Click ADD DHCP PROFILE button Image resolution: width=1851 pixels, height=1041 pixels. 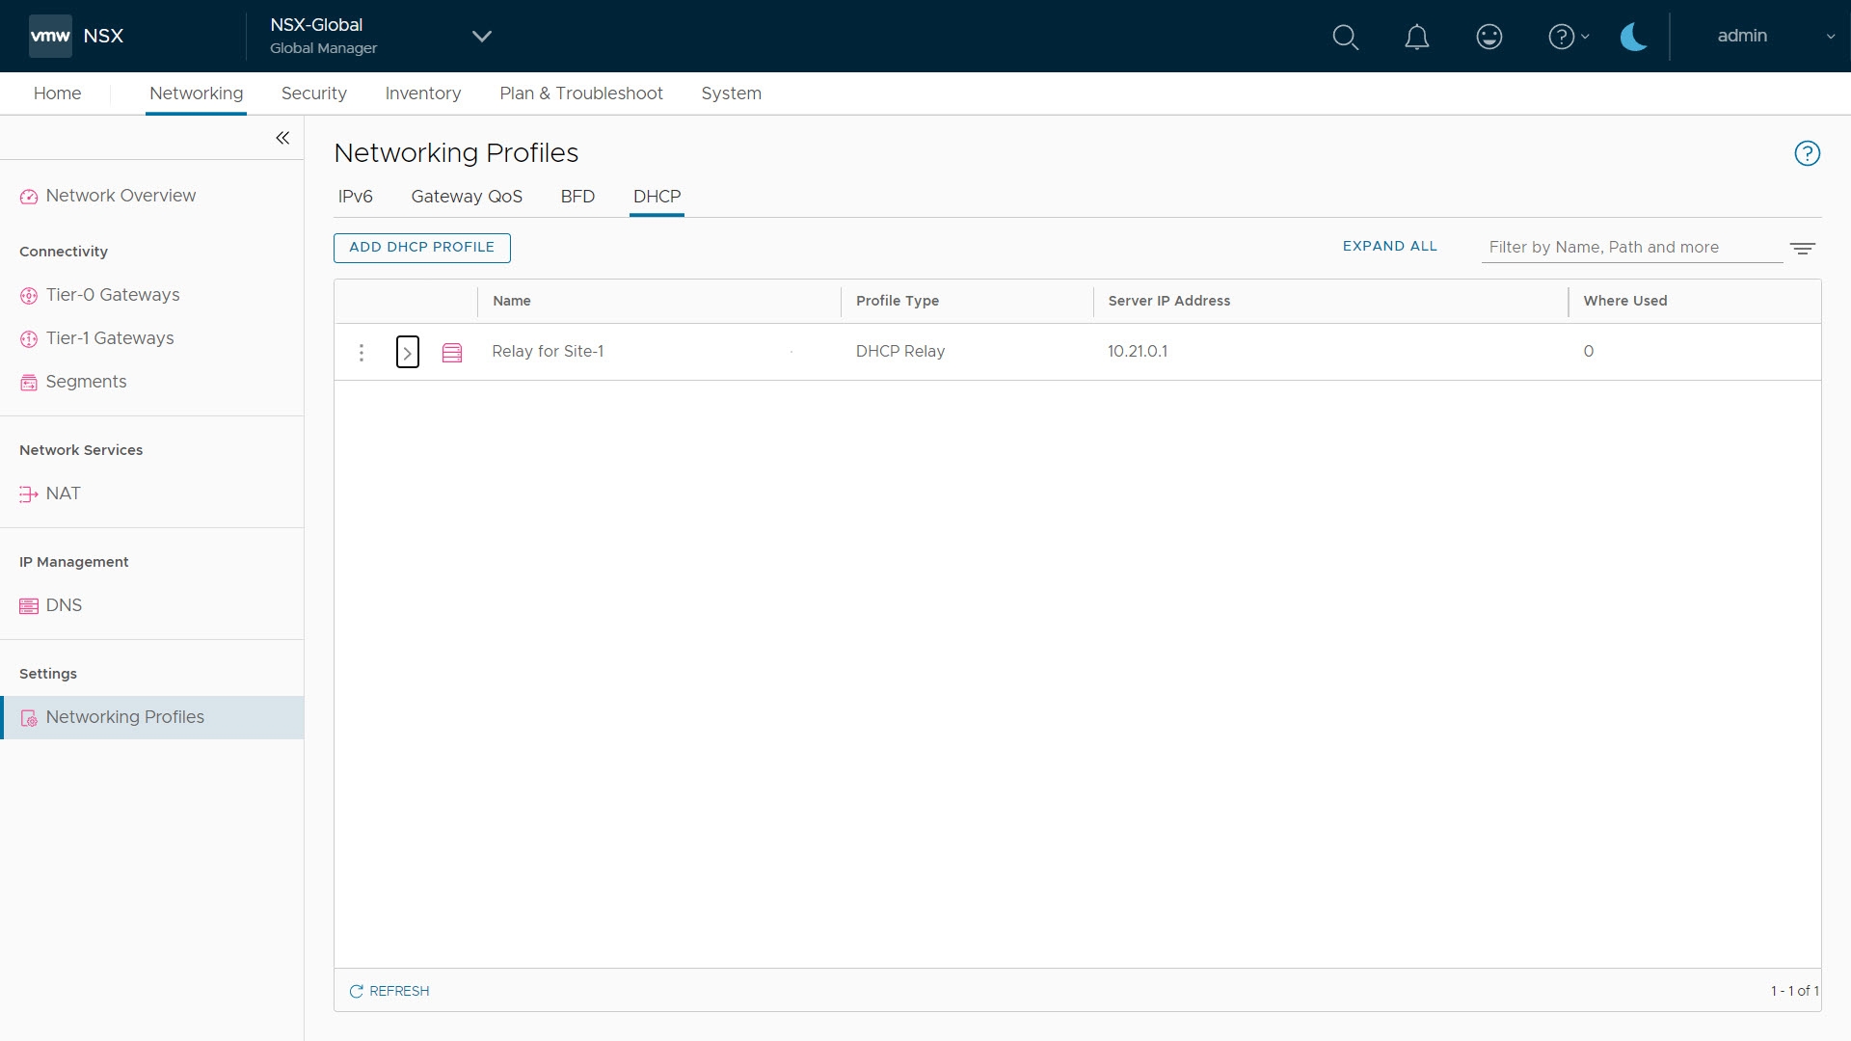pos(421,248)
